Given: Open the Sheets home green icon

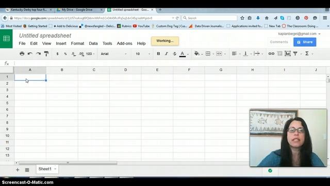Looking at the screenshot, I should coord(6,39).
